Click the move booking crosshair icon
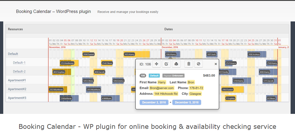This screenshot has width=295, height=135. [x=157, y=64]
